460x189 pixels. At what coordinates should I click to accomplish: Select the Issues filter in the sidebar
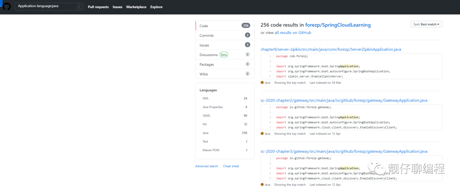[225, 45]
